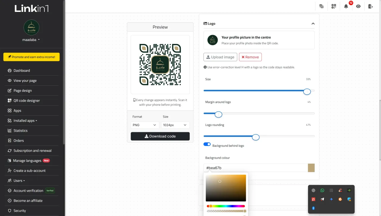Click the blue sparkle Gemini tray icon
381x216 pixels.
pos(331,199)
